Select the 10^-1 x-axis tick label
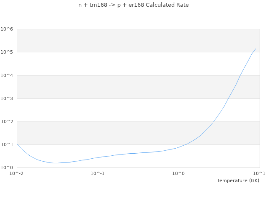This screenshot has height=201, width=268. point(98,173)
